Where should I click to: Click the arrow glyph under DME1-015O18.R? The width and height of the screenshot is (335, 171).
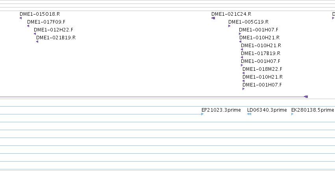(x=21, y=18)
